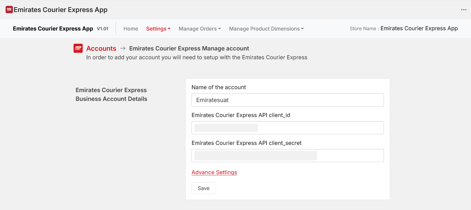Click the red Accounts page icon

(x=78, y=48)
